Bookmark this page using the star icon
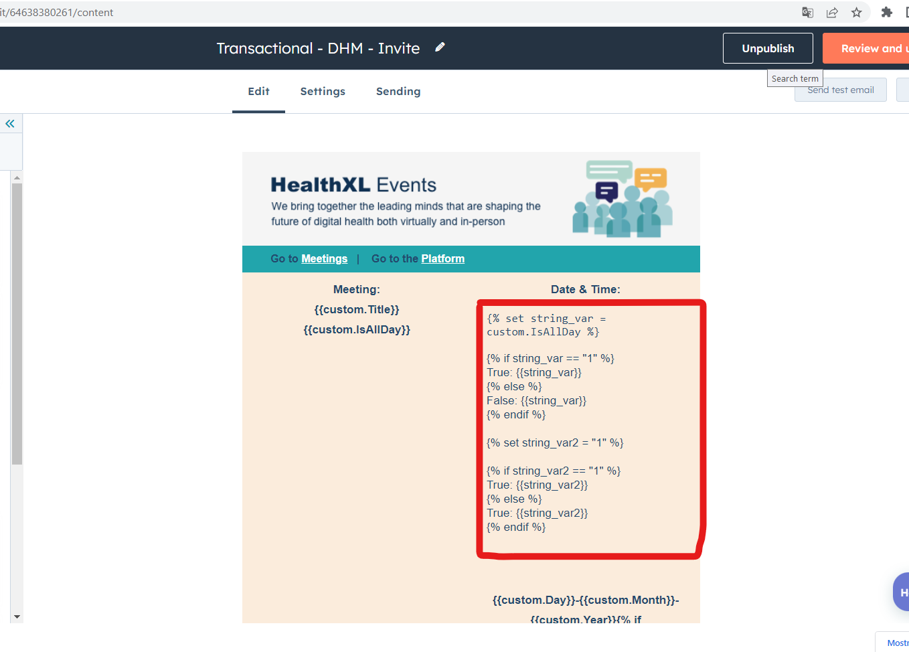Image resolution: width=909 pixels, height=652 pixels. (856, 12)
